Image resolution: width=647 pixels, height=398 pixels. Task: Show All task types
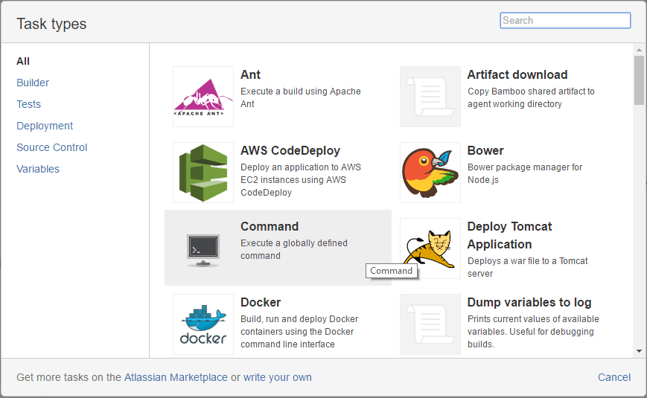click(23, 61)
